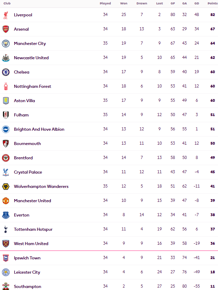Click the West Ham United crest

[6, 244]
